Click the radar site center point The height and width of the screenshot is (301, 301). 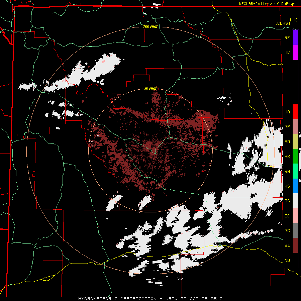[x=151, y=150]
